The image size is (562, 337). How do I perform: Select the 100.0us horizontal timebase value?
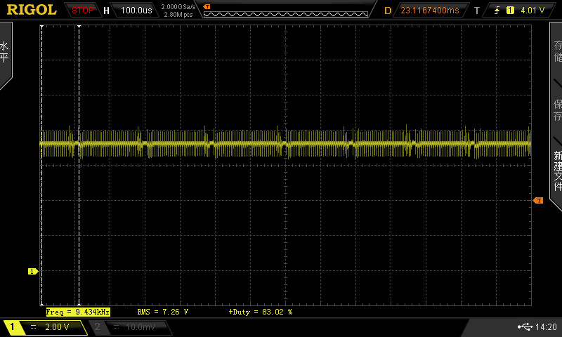tap(136, 11)
